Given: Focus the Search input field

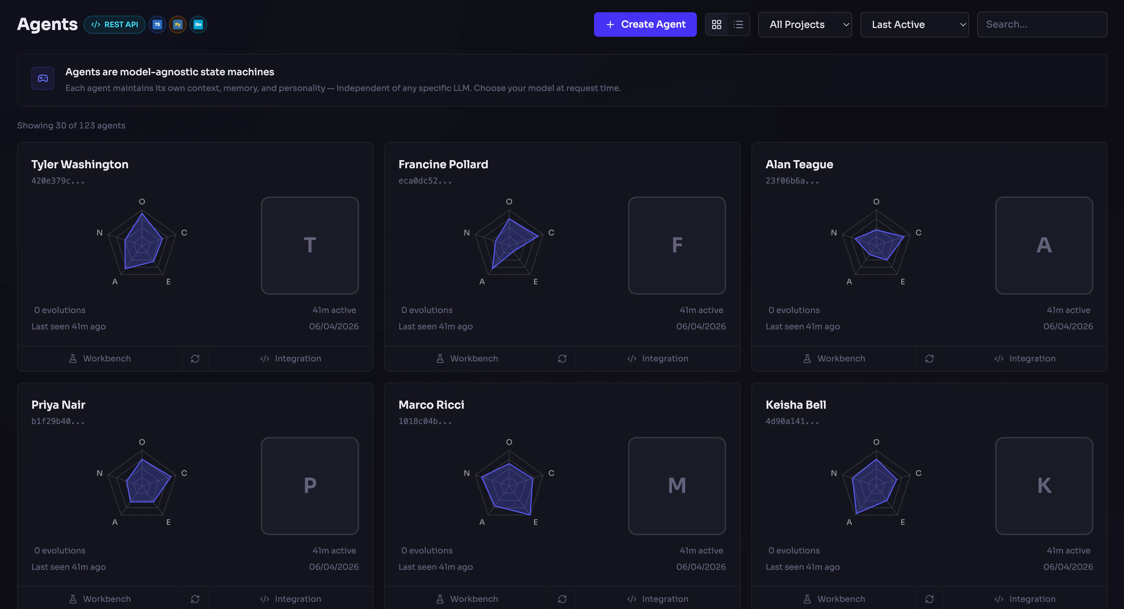Looking at the screenshot, I should point(1042,25).
